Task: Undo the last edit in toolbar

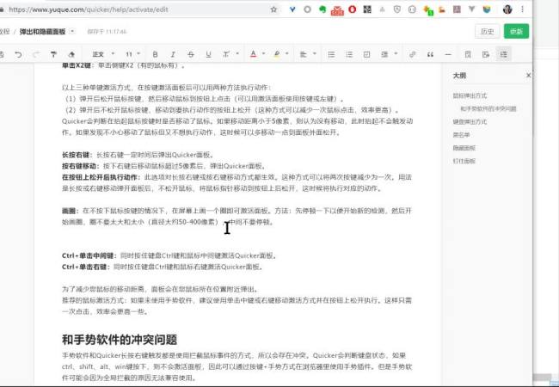Action: click(18, 54)
